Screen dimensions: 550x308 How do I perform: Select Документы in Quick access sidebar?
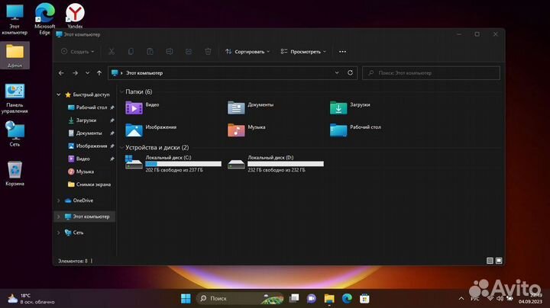(91, 133)
